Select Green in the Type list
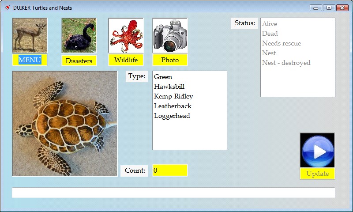353x212 pixels. tap(163, 77)
